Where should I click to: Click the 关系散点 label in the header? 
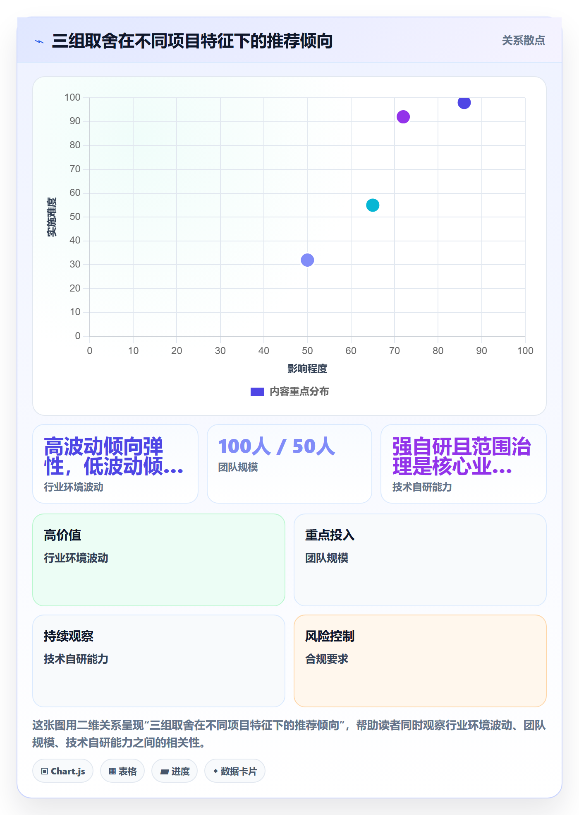pos(523,41)
